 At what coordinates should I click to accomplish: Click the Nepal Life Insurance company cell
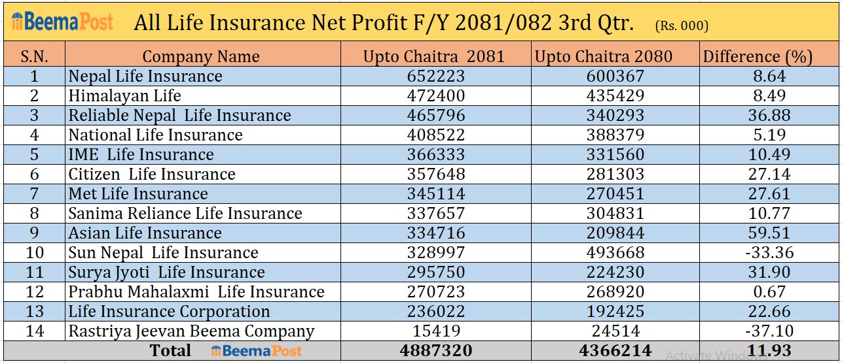[145, 76]
